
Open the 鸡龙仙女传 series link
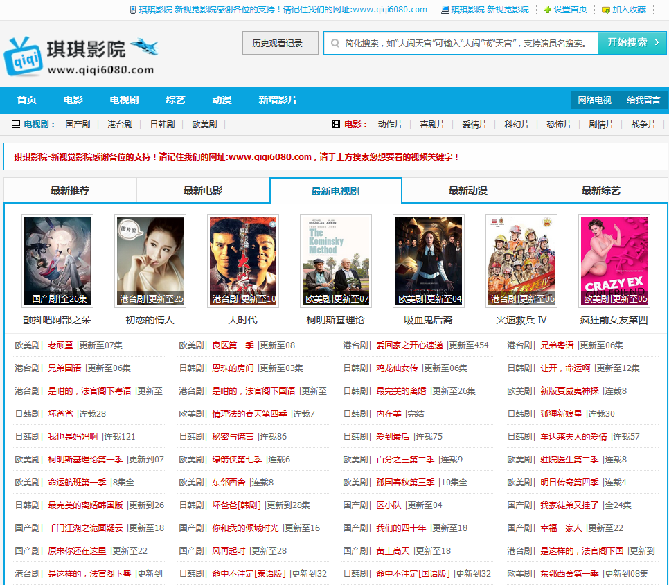point(397,368)
